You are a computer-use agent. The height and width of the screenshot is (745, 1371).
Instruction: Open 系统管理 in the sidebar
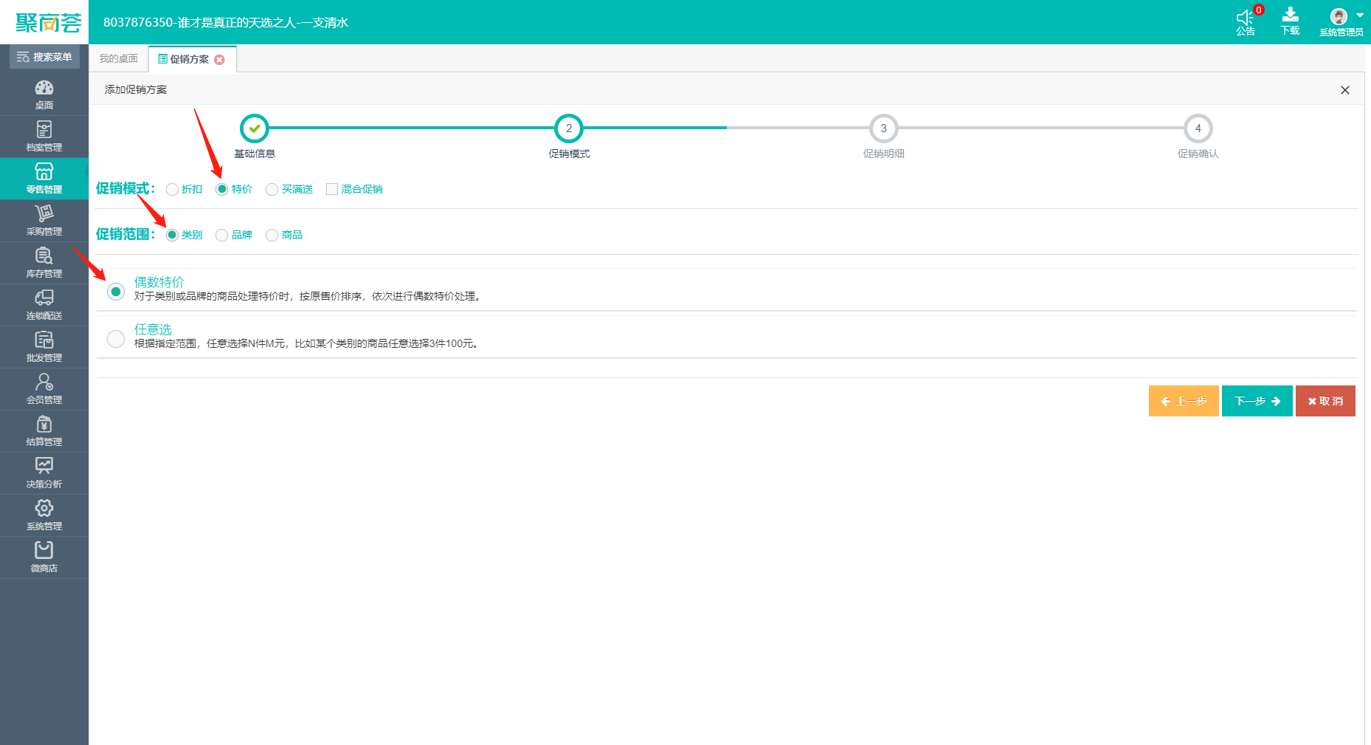44,515
